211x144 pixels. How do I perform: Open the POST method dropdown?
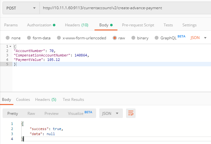click(21, 8)
